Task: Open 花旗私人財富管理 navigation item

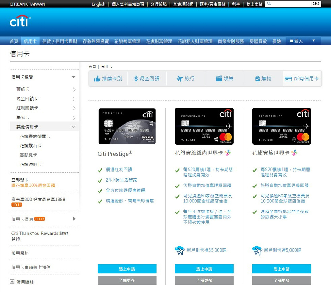Action: pyautogui.click(x=195, y=41)
